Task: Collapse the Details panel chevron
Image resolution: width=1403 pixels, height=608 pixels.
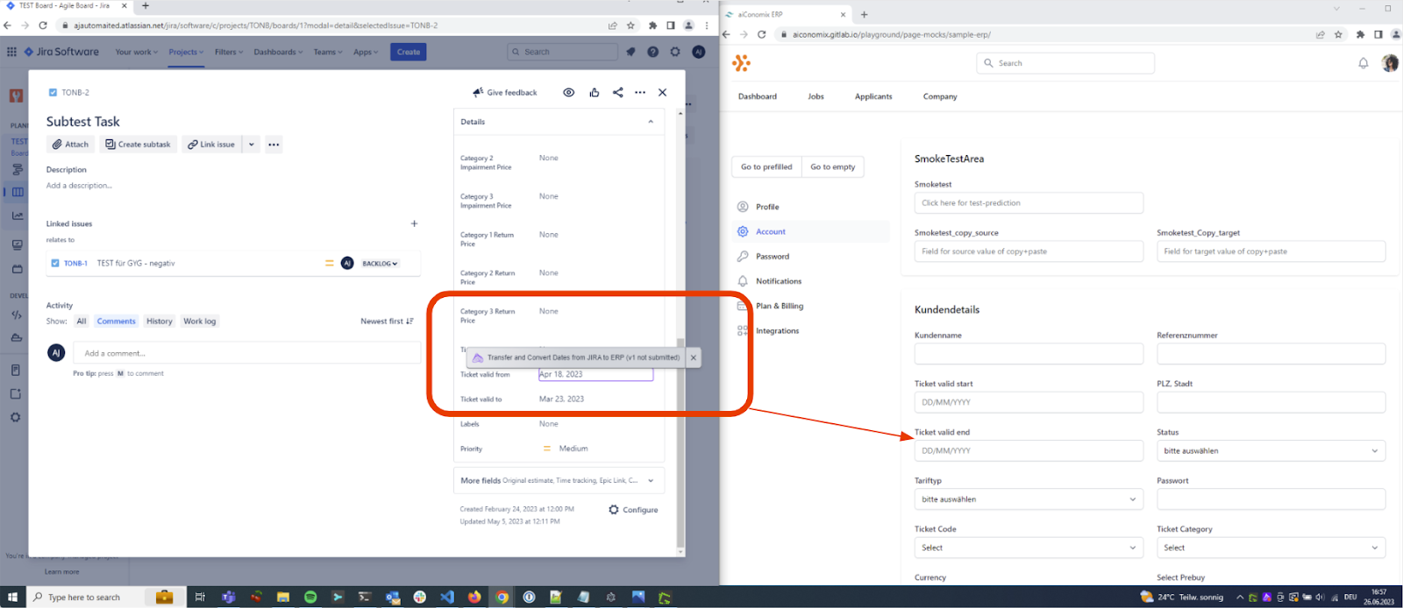Action: click(x=651, y=122)
